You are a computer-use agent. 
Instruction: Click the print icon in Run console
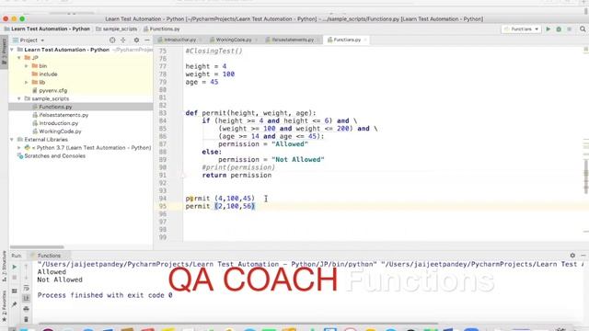pyautogui.click(x=26, y=309)
